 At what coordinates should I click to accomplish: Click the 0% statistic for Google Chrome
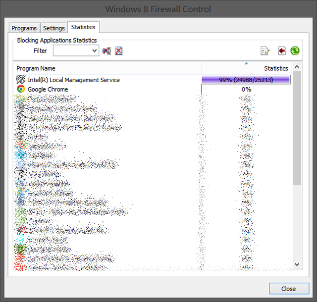coord(246,89)
